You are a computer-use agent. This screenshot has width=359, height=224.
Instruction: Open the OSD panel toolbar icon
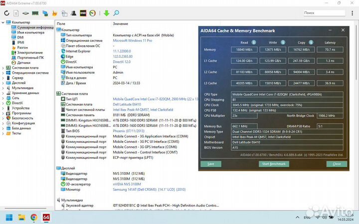coord(83,13)
